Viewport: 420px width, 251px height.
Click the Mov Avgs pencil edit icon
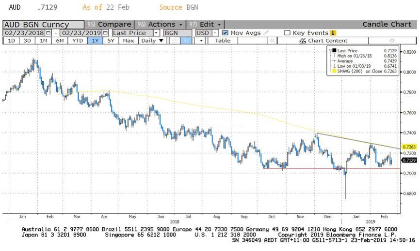pos(265,33)
